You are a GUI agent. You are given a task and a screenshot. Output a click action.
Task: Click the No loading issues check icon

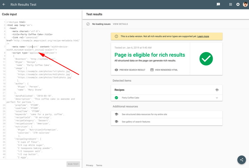[x=88, y=24]
